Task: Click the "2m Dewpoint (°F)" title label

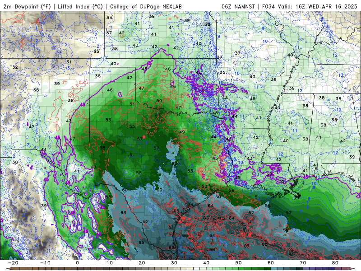Action: click(27, 6)
